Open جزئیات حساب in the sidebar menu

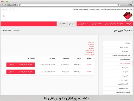[x=118, y=80]
